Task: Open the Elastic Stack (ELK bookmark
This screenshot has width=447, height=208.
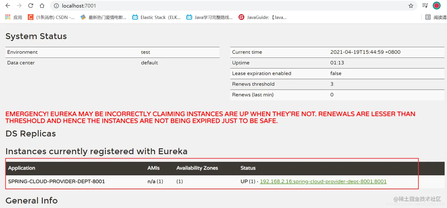Action: 156,17
